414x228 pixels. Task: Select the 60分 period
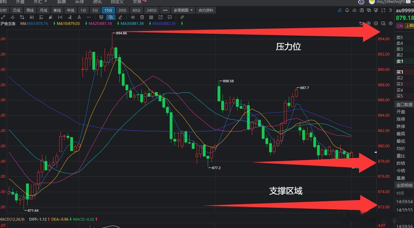[x=137, y=10]
